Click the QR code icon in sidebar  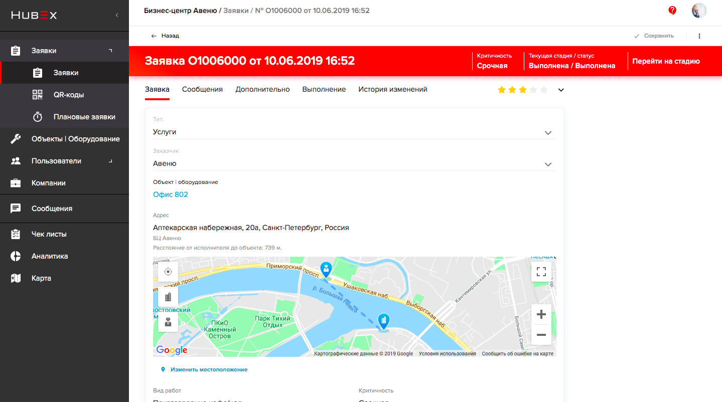(x=38, y=95)
